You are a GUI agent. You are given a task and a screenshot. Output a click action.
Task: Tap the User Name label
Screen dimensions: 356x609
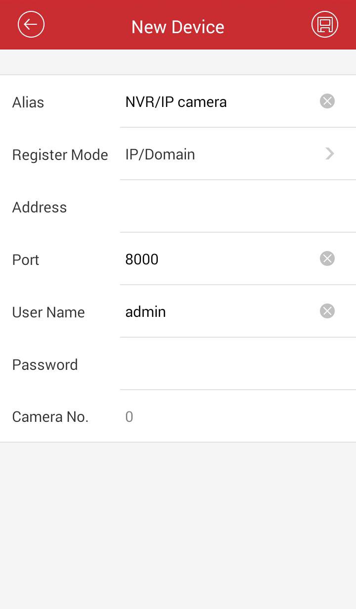[x=48, y=312]
